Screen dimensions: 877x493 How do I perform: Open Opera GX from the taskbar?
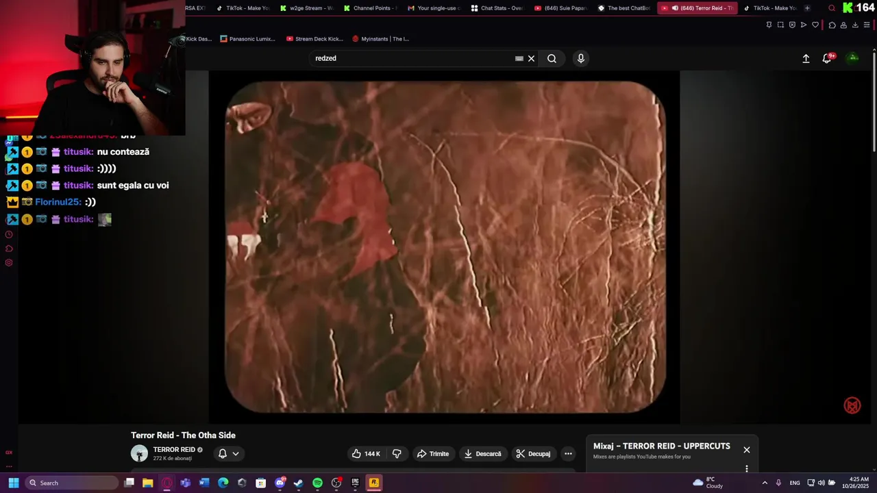tap(166, 483)
